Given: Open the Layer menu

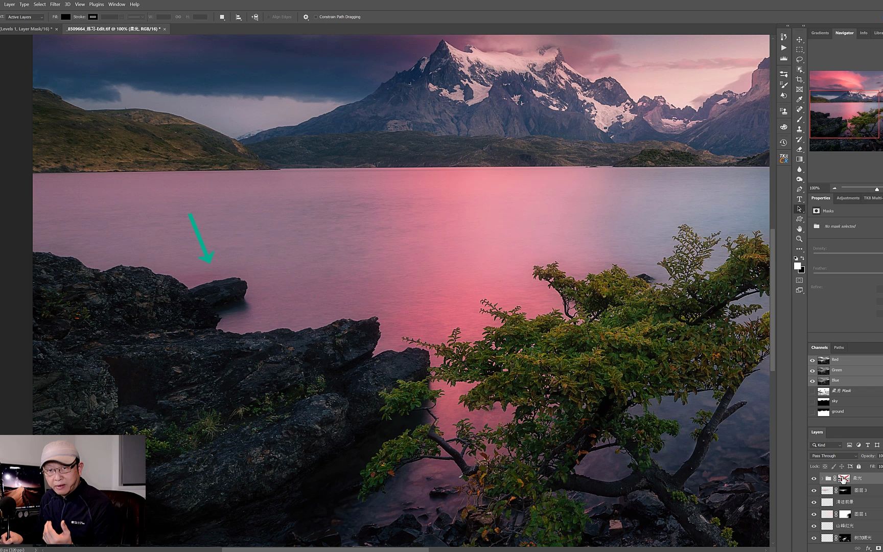Looking at the screenshot, I should (10, 4).
